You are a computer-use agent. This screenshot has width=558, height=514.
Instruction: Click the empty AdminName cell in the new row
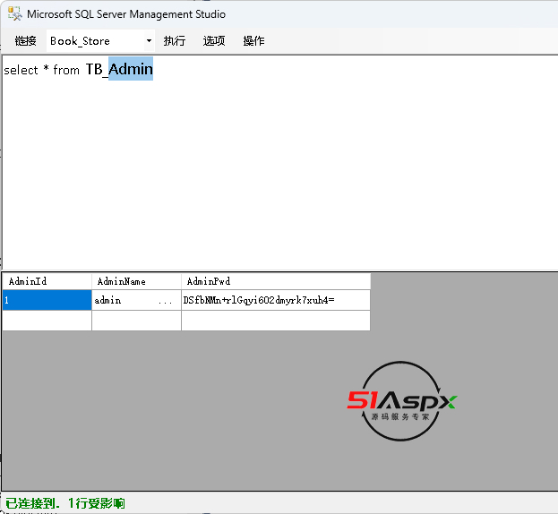(137, 321)
